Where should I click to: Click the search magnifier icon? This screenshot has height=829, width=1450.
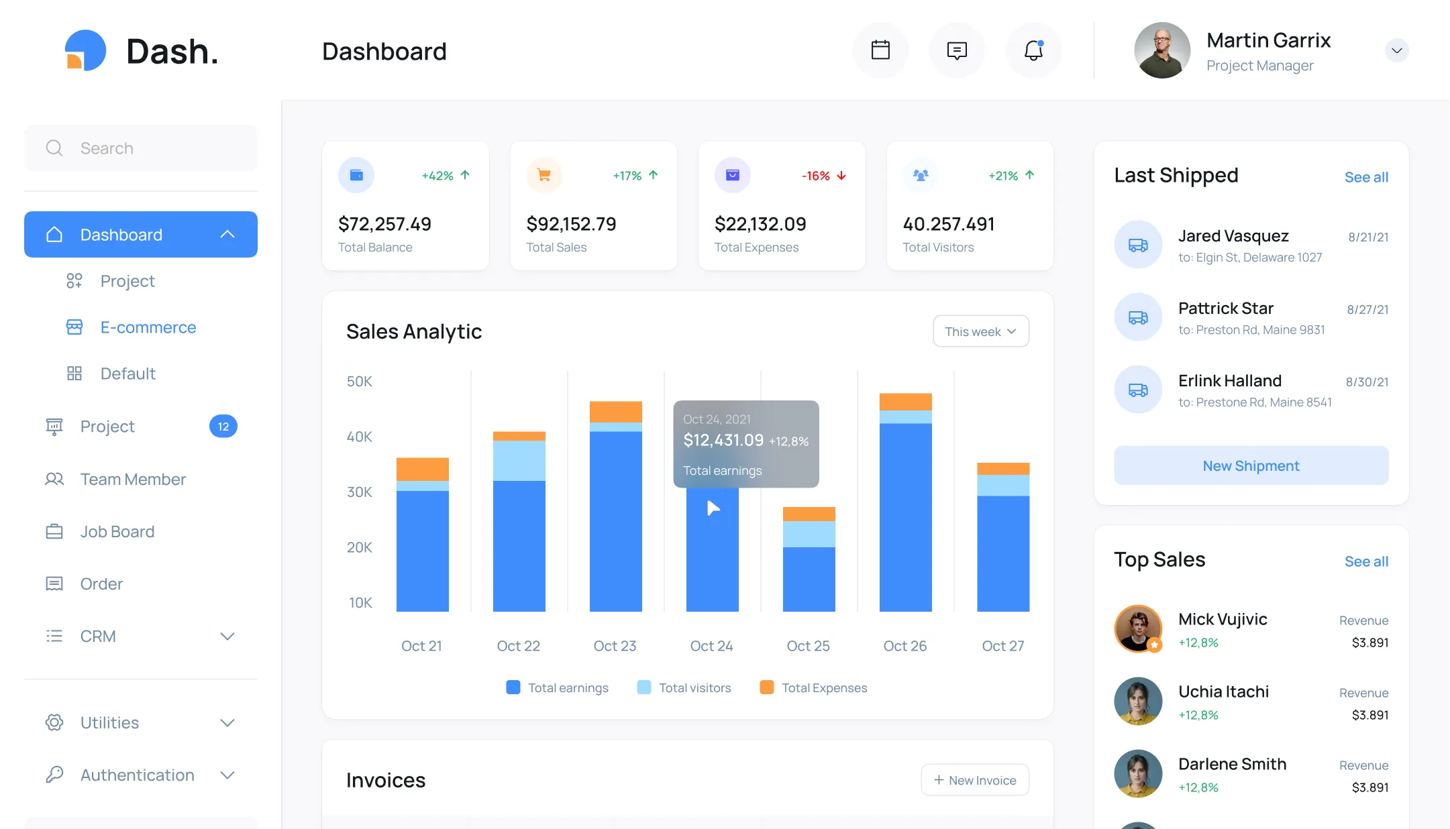54,148
